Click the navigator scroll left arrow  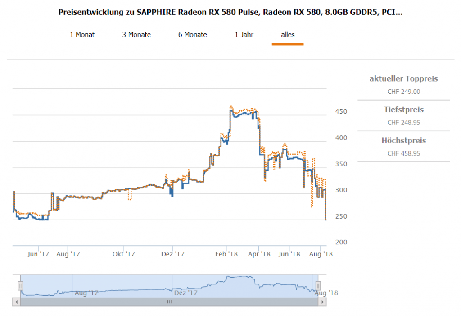point(16,302)
